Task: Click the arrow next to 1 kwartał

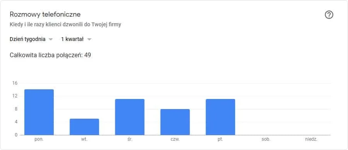Action: 89,39
